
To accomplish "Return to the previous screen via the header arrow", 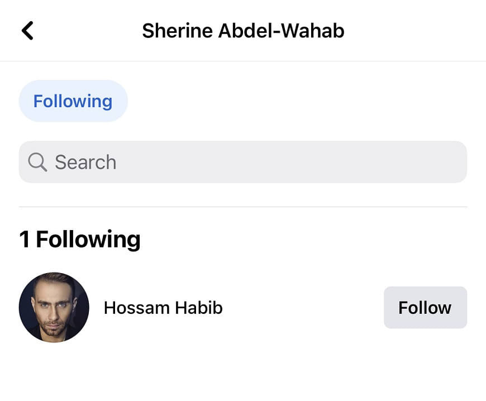I will coord(27,31).
